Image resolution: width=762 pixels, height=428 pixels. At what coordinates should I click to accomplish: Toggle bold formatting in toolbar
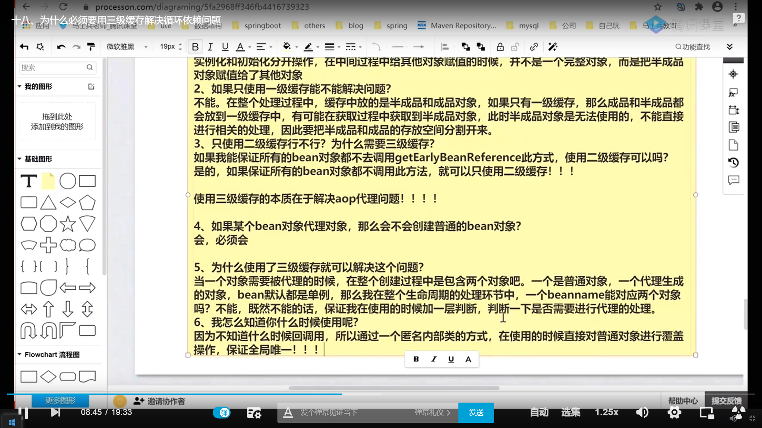(x=195, y=47)
